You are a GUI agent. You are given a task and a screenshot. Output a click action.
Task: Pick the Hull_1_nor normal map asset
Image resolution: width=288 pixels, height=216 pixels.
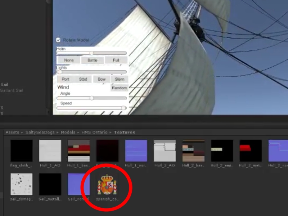pyautogui.click(x=136, y=151)
